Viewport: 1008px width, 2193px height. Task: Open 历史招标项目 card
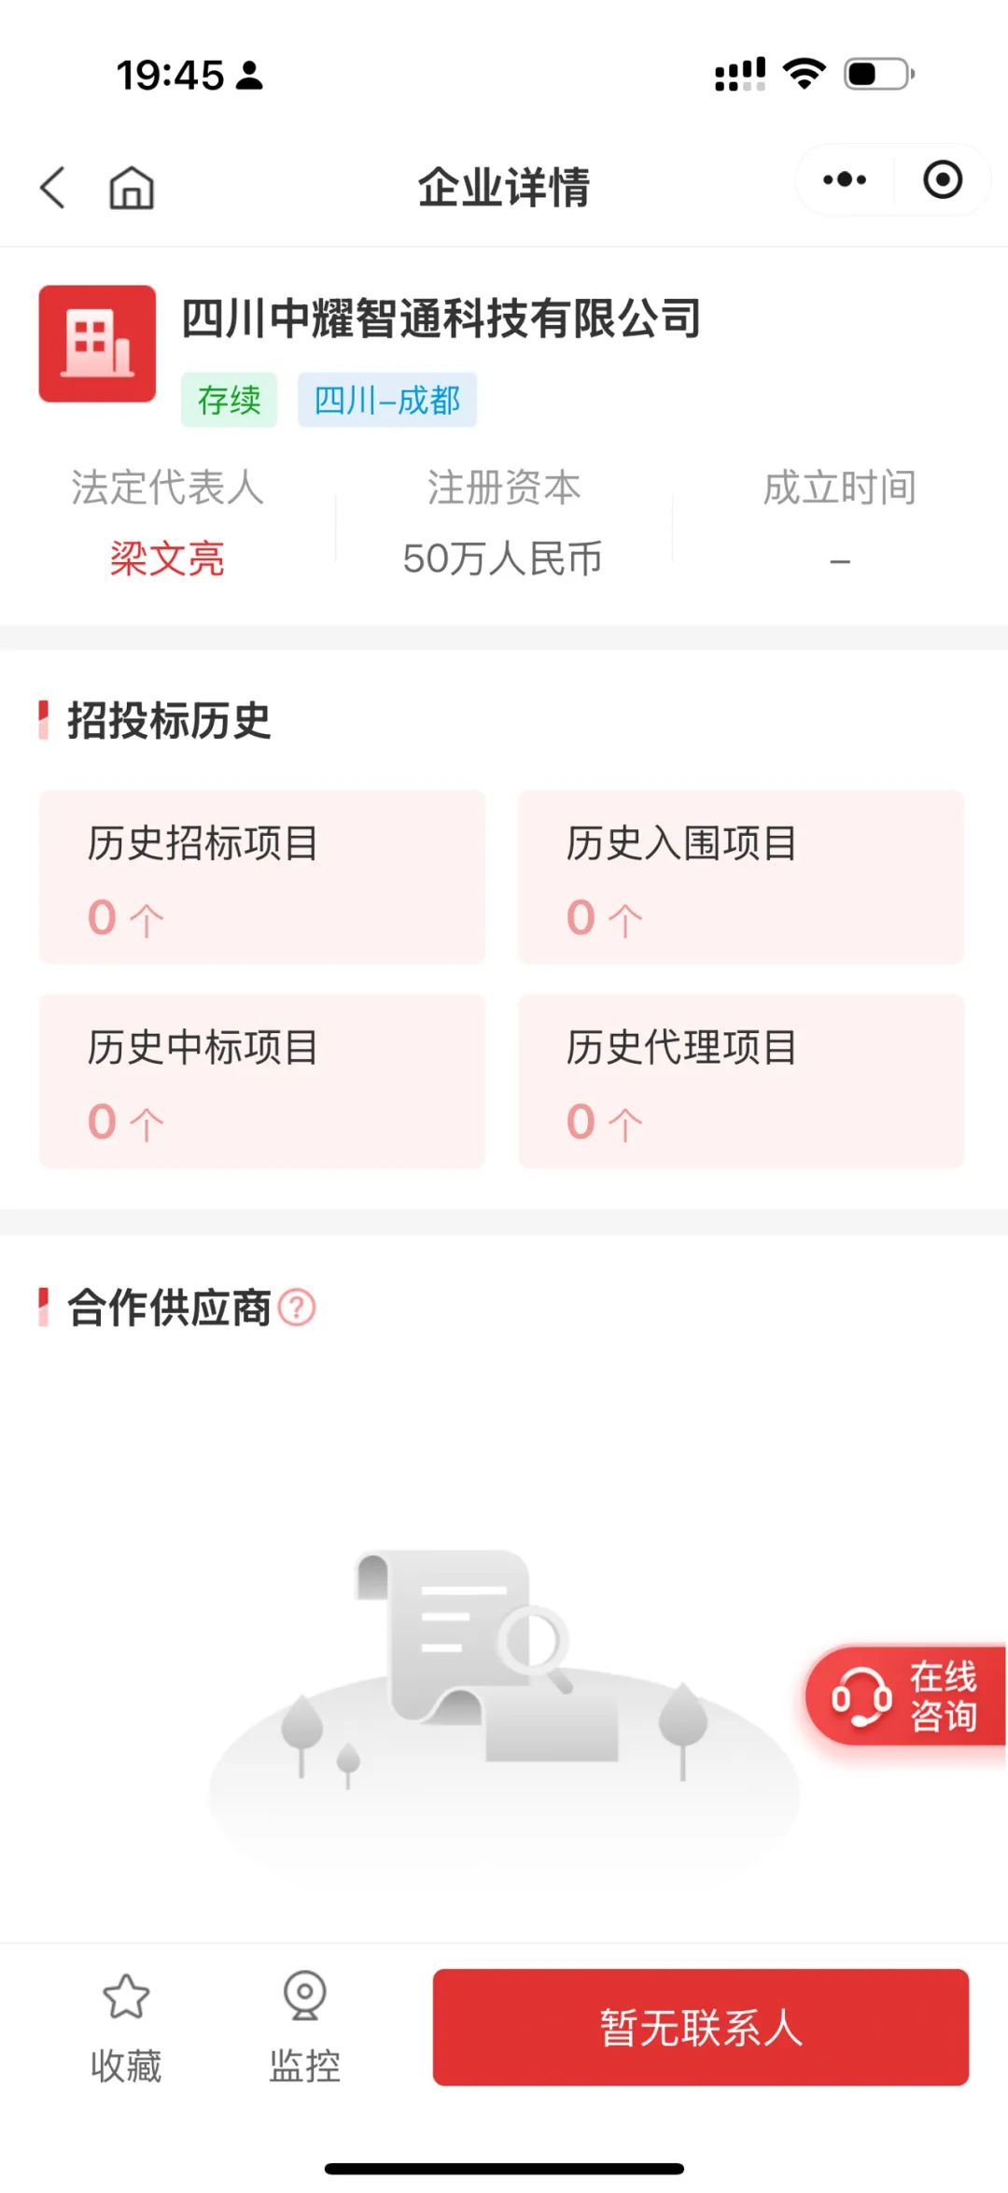pos(262,877)
